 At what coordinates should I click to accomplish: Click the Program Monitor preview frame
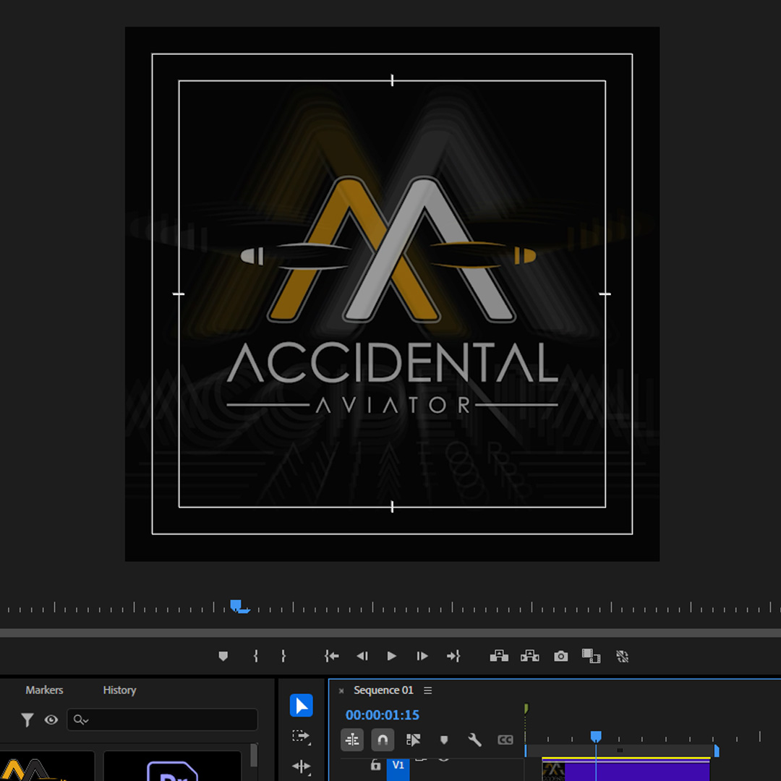(x=392, y=294)
